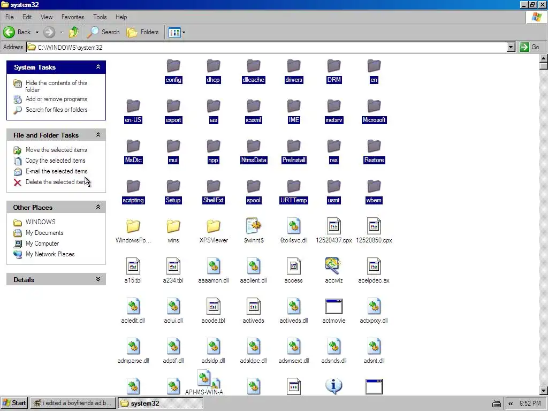Open the Help menu
The width and height of the screenshot is (548, 411).
pos(121,17)
